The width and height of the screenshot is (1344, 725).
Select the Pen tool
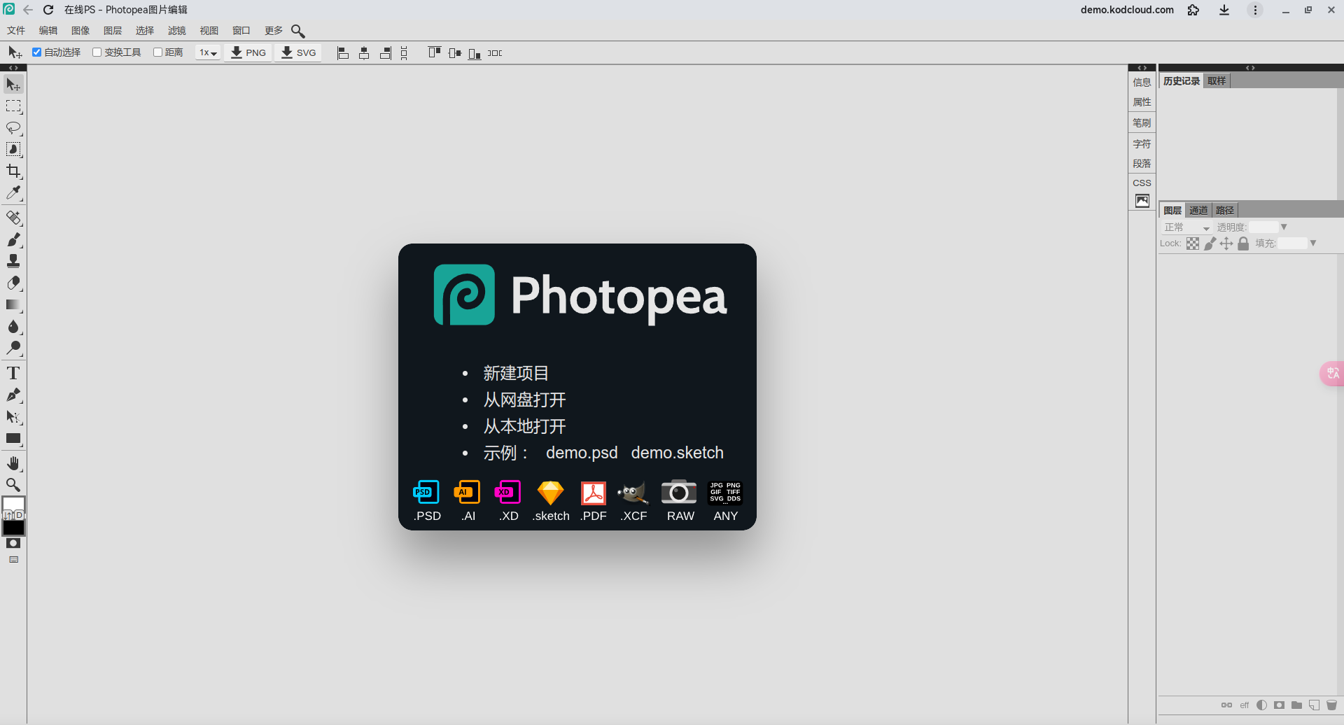(13, 395)
